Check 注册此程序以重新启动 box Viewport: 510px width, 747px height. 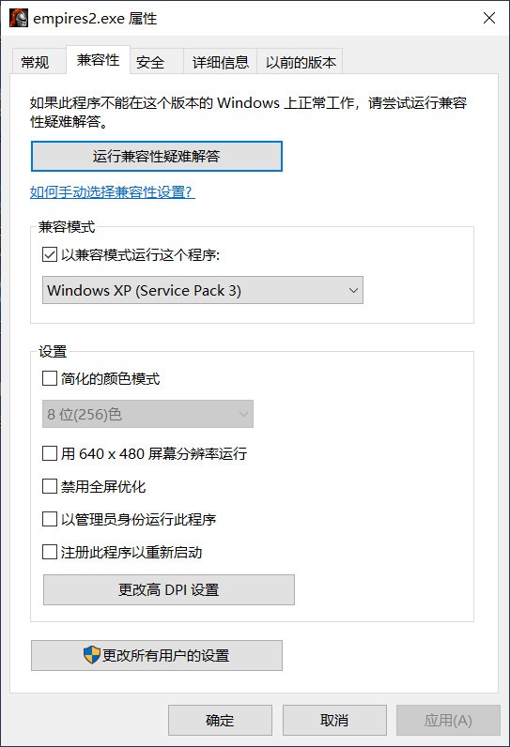tap(50, 552)
